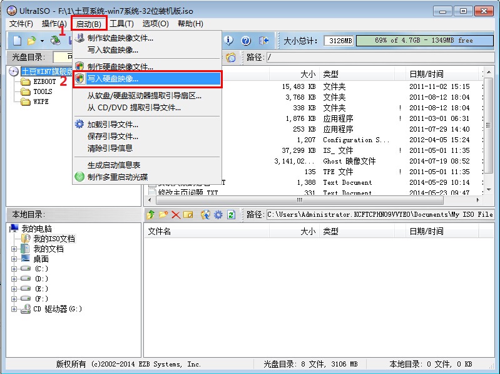Screen dimensions: 500x374
Task: Open the 工具(T) menu
Action: click(121, 24)
